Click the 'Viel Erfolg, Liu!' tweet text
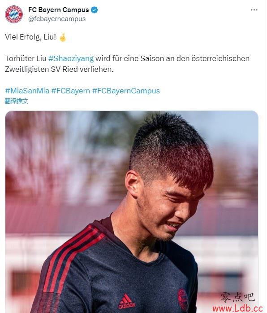The image size is (267, 313). pyautogui.click(x=30, y=37)
